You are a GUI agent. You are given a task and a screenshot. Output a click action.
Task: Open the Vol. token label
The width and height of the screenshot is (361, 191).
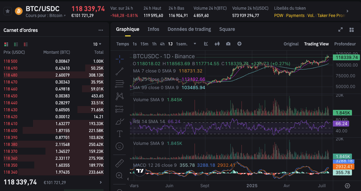311,16
